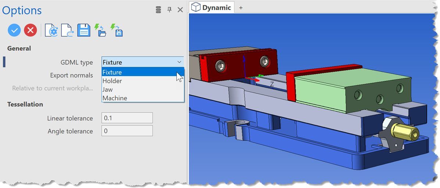Screen dimensions: 440x188
Task: Confirm options with the blue checkmark
Action: click(14, 30)
